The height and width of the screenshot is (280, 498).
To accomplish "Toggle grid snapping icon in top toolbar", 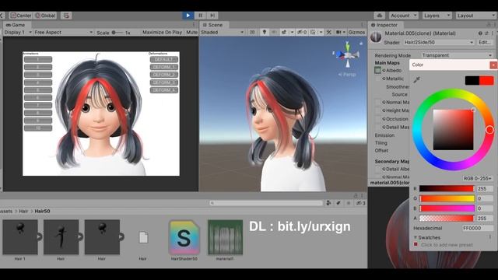I will [x=66, y=16].
